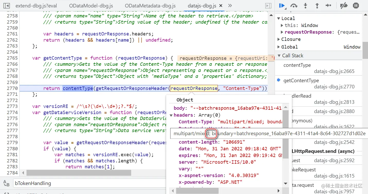Click server "Microsoft-IIS/10.0" entry
368x194 pixels.
click(218, 162)
